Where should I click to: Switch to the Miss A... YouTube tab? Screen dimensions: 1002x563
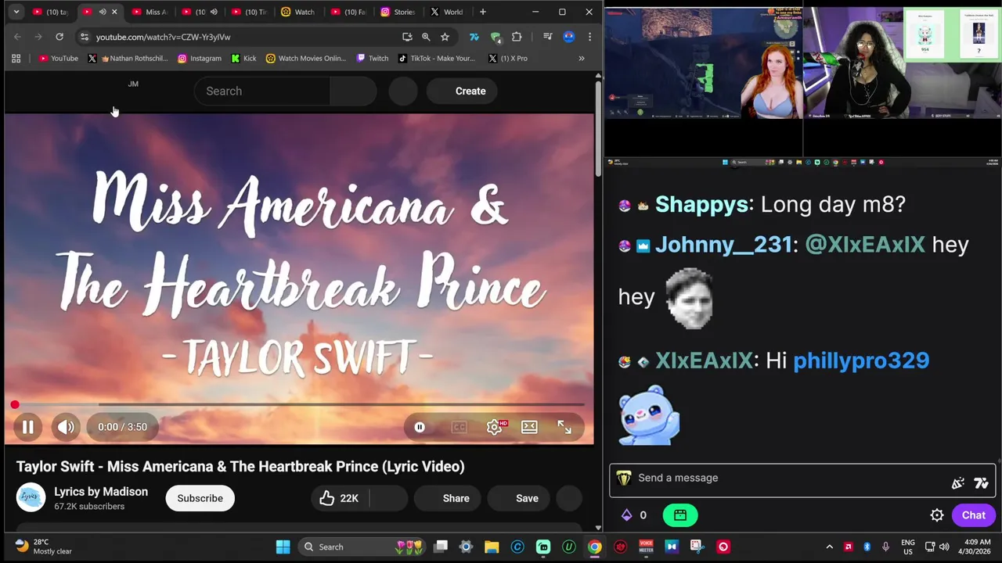click(149, 12)
